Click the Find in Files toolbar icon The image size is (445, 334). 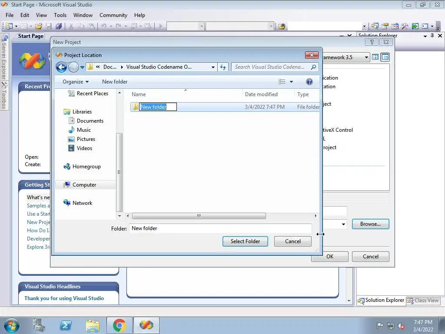click(x=282, y=27)
